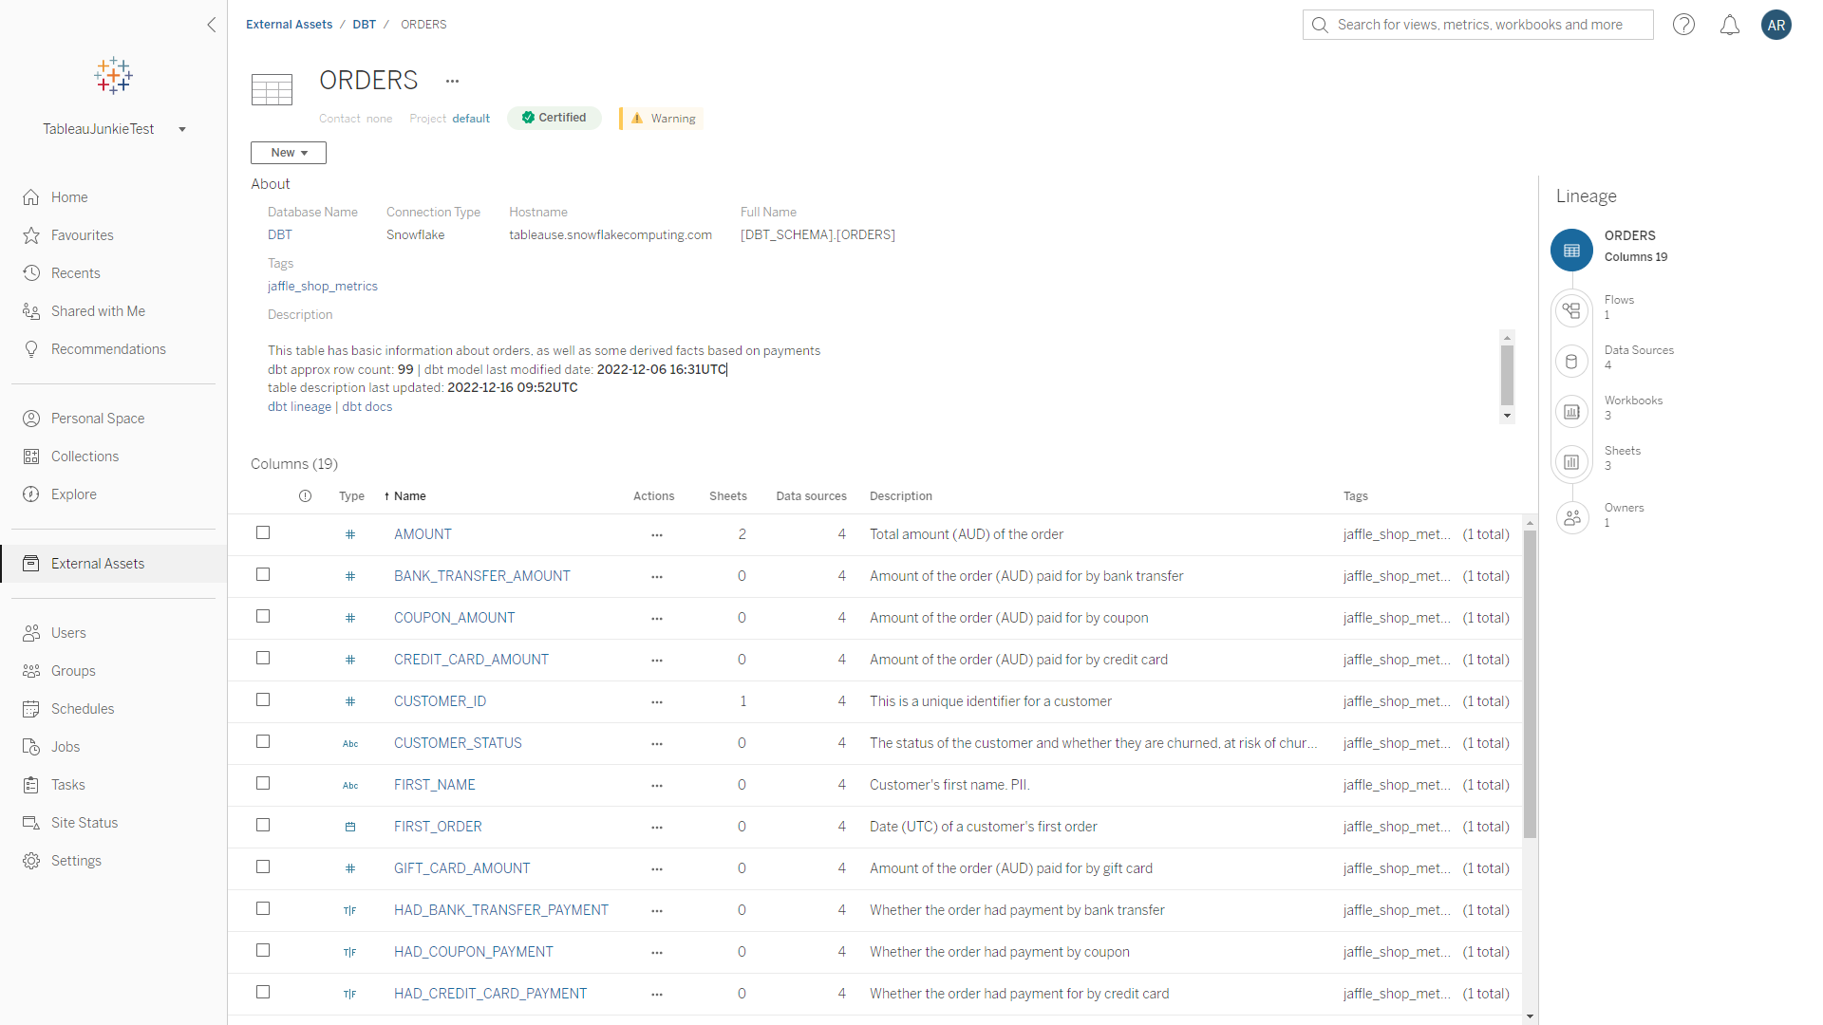The width and height of the screenshot is (1823, 1025).
Task: Collapse the left navigation sidebar
Action: 212,25
